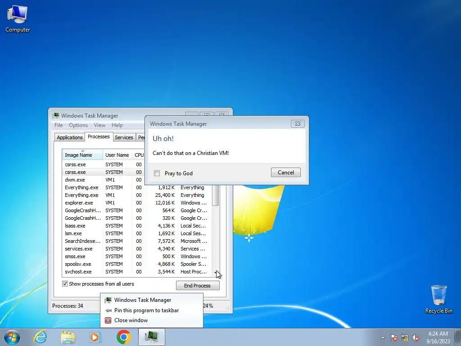Open the Options menu
461x346 pixels.
click(78, 125)
